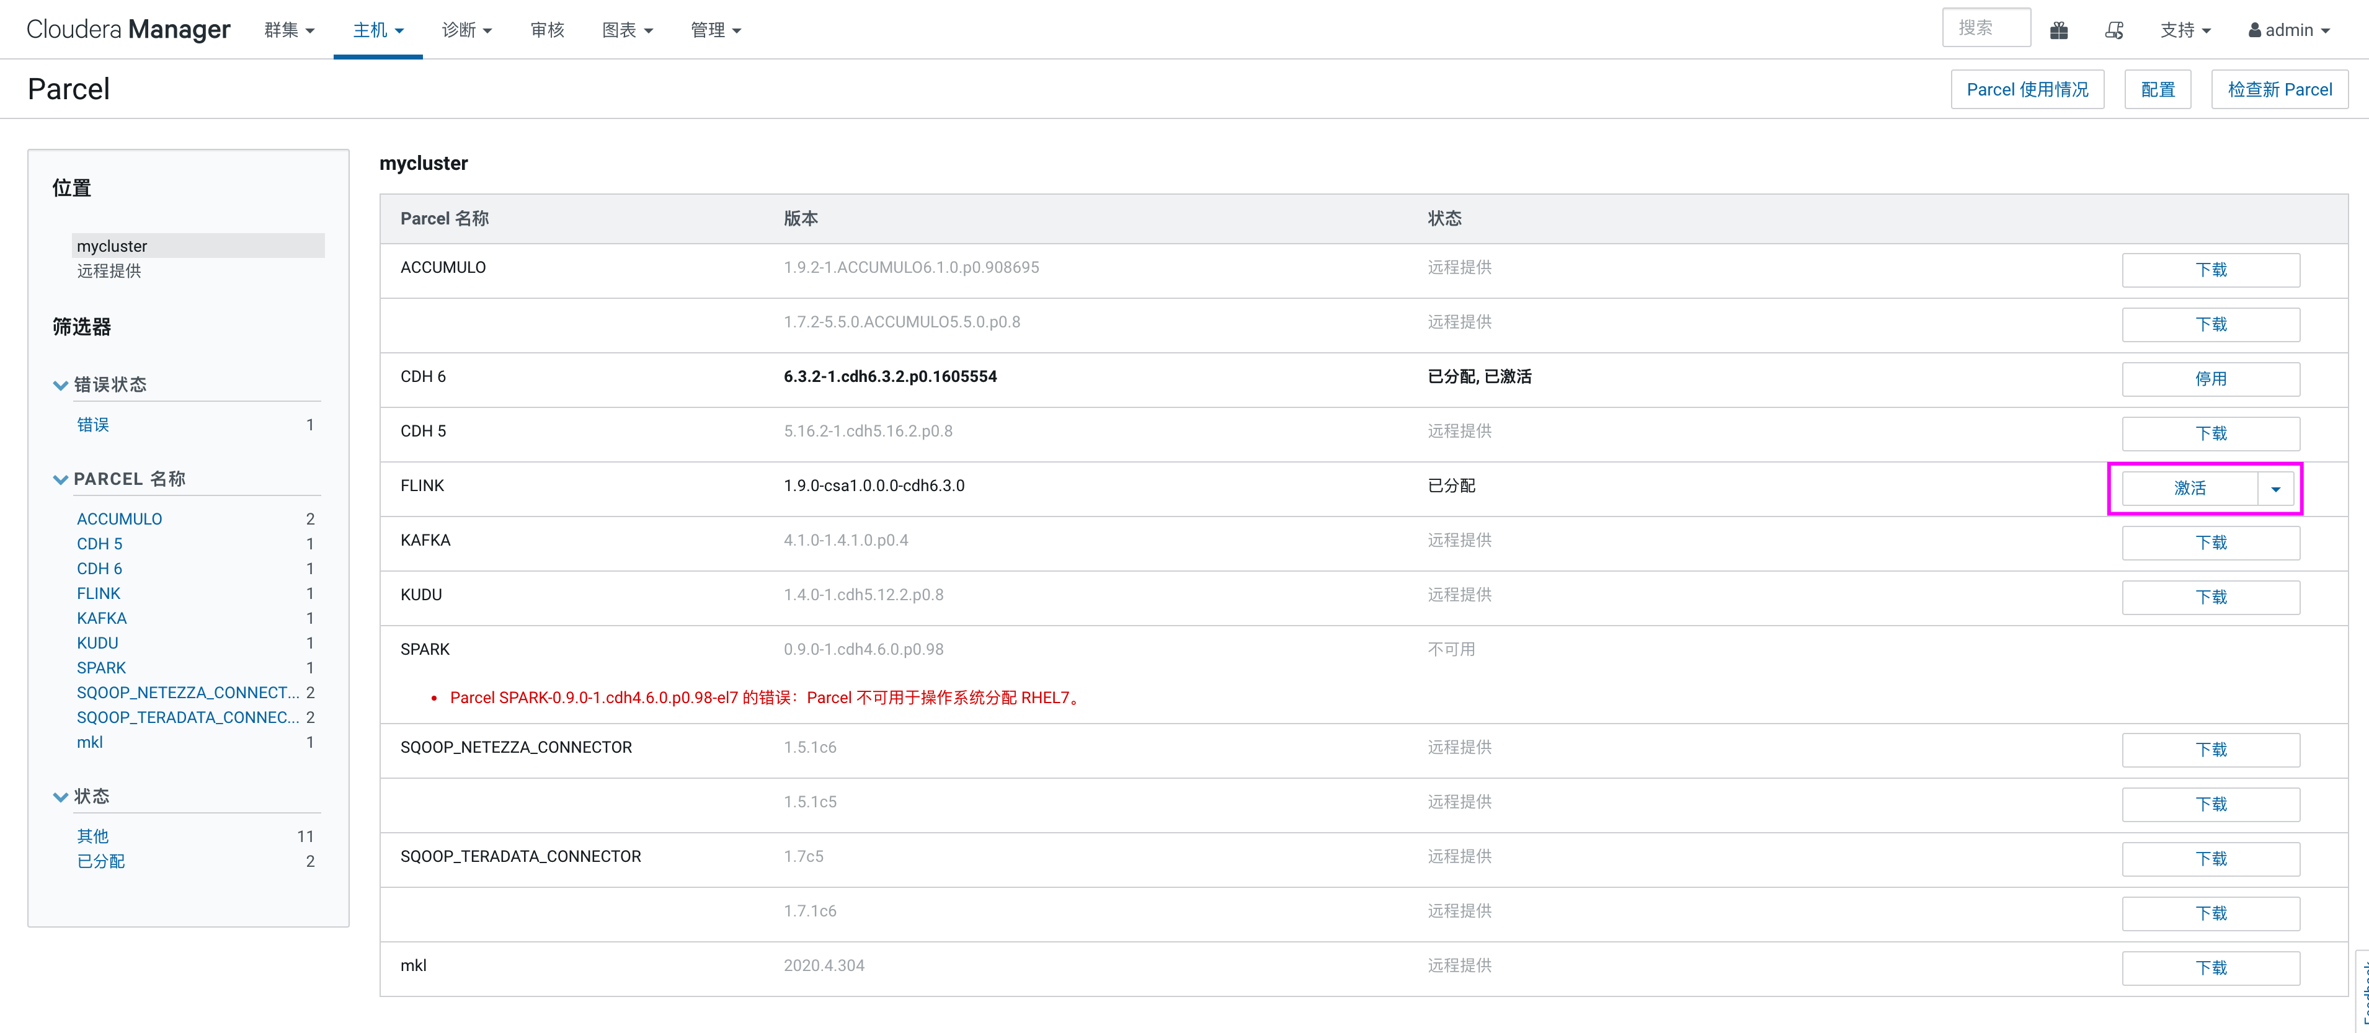Click the running commands icon near support

click(2113, 30)
